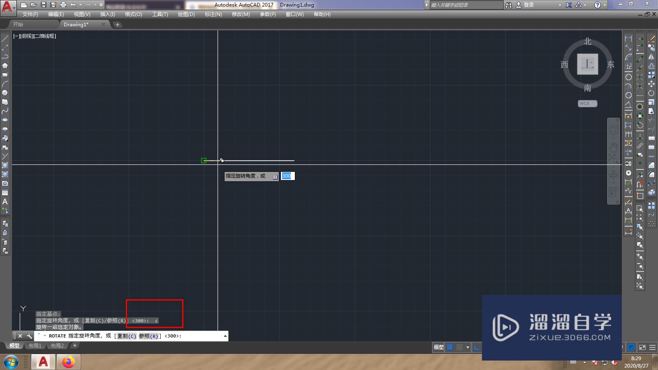This screenshot has width=658, height=370.
Task: Toggle Model space button in status bar
Action: click(438, 347)
